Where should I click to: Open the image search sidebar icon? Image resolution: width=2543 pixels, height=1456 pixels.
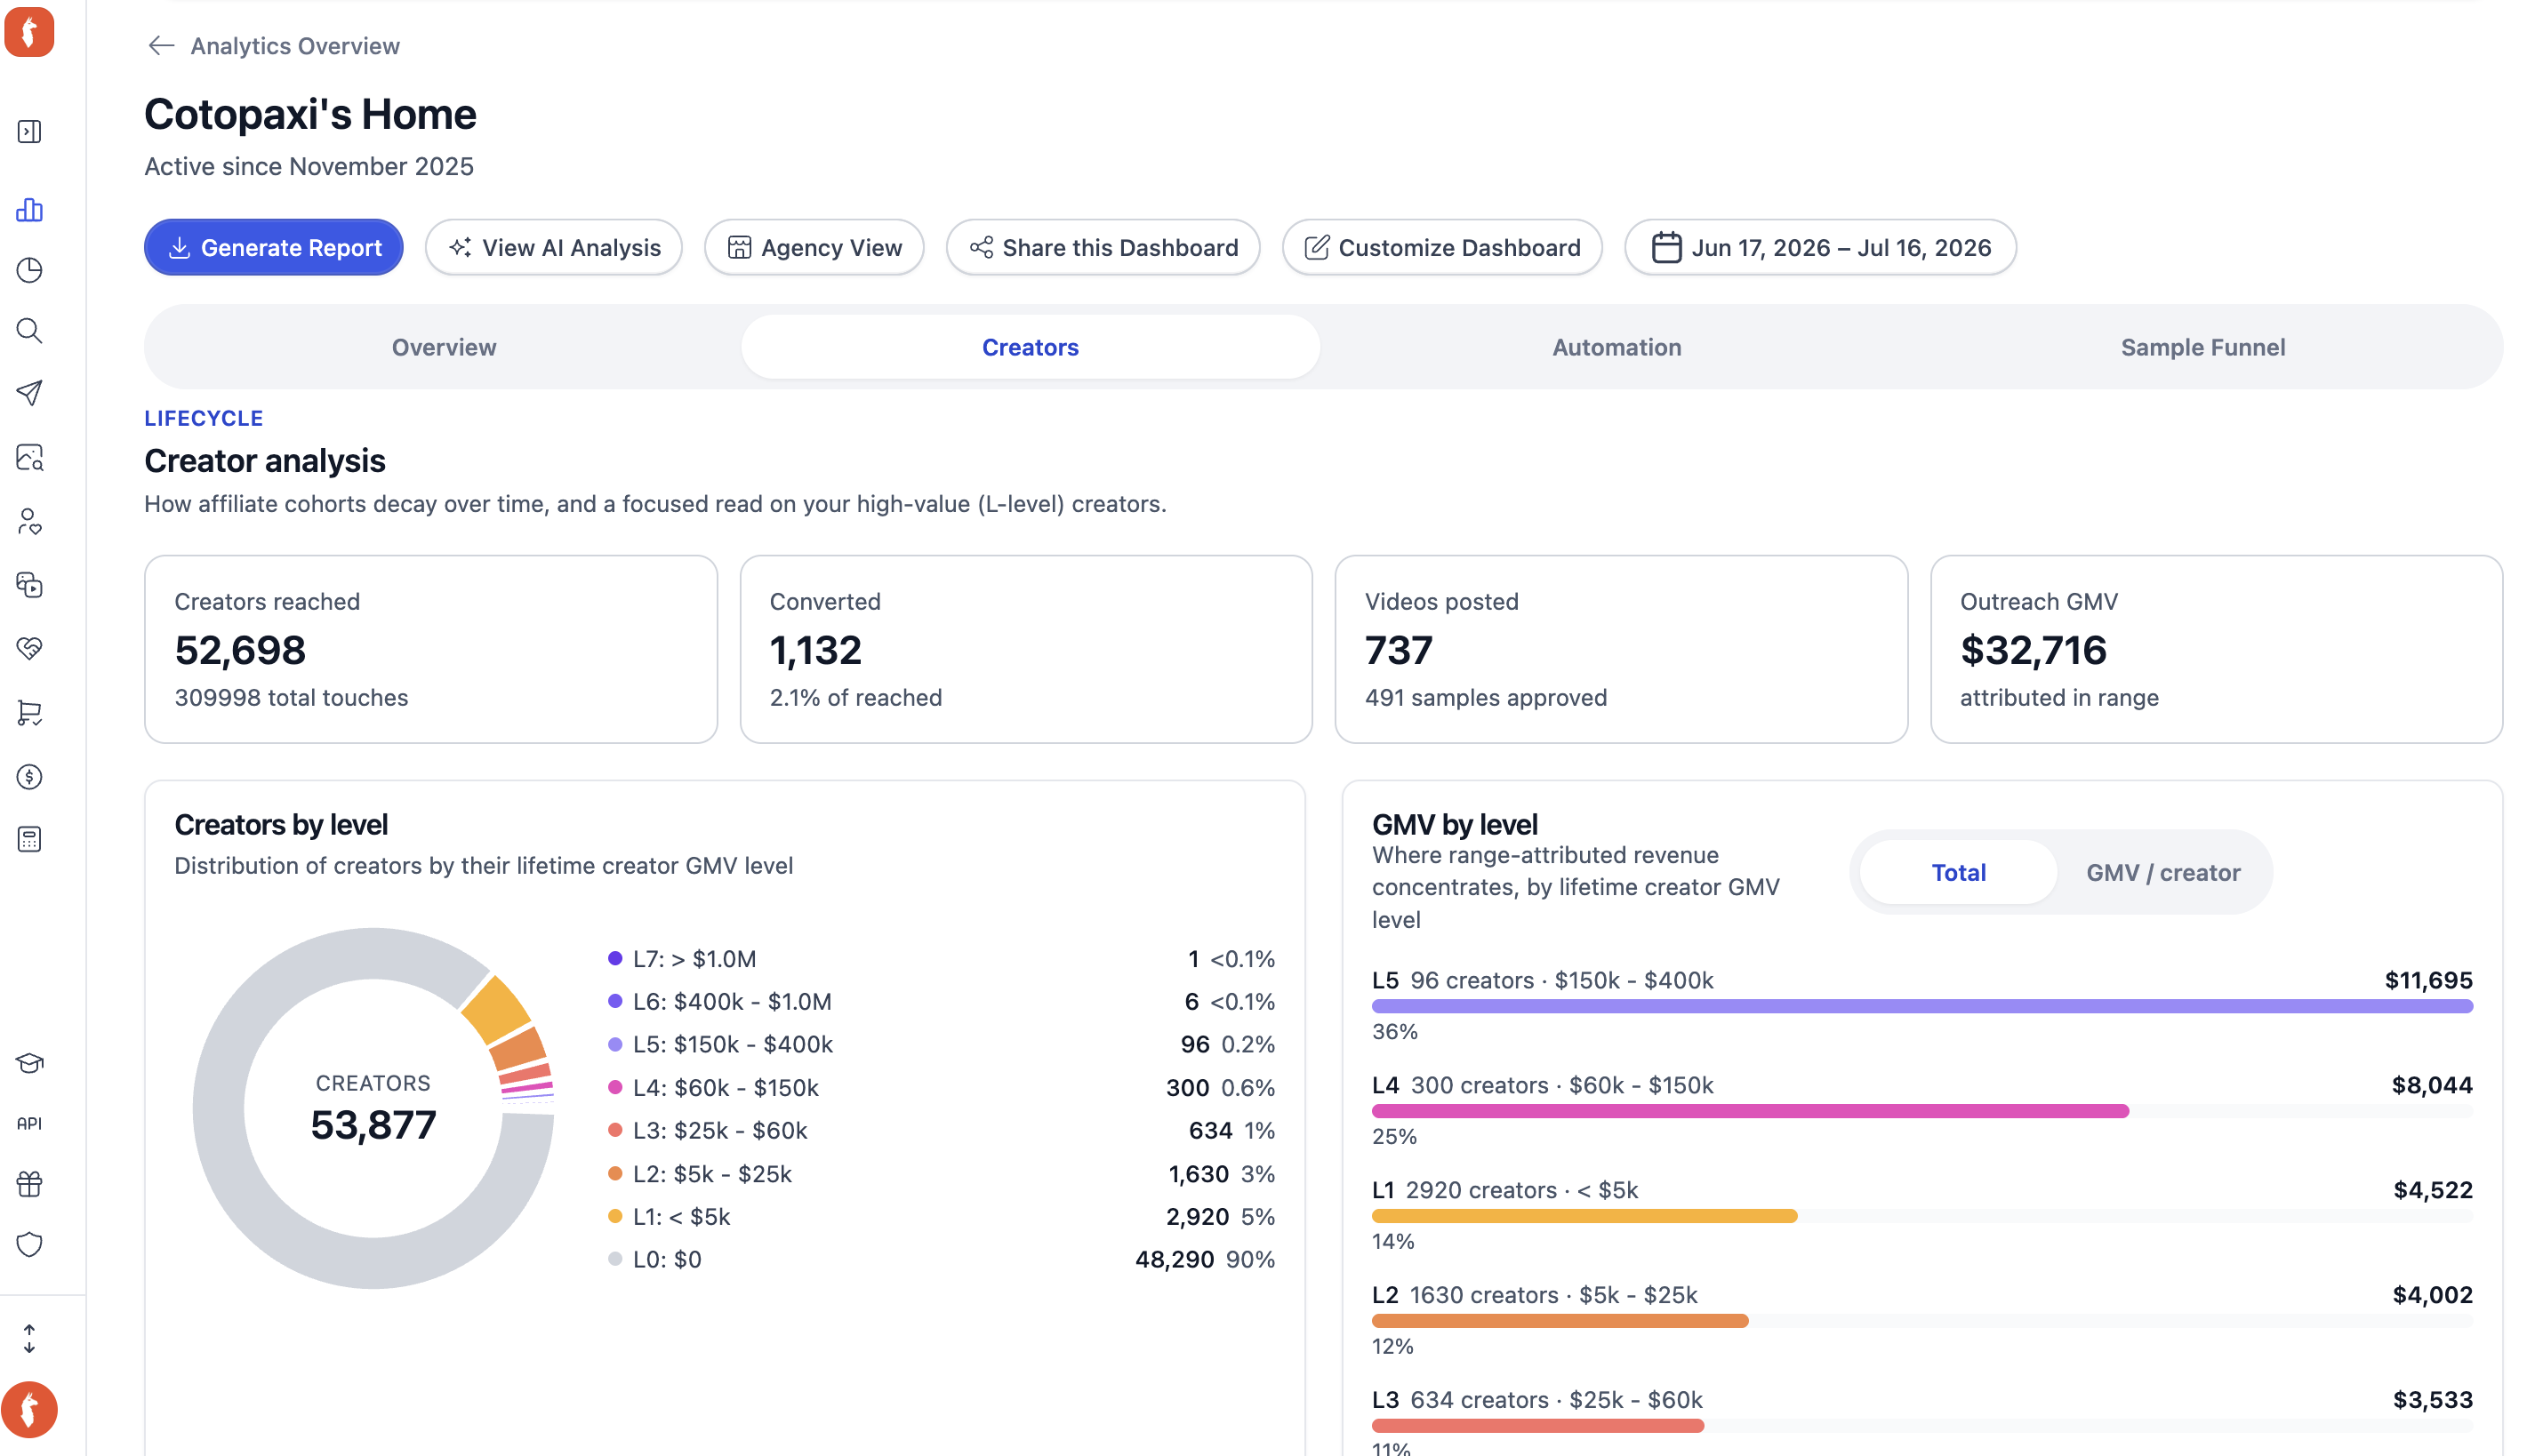29,457
